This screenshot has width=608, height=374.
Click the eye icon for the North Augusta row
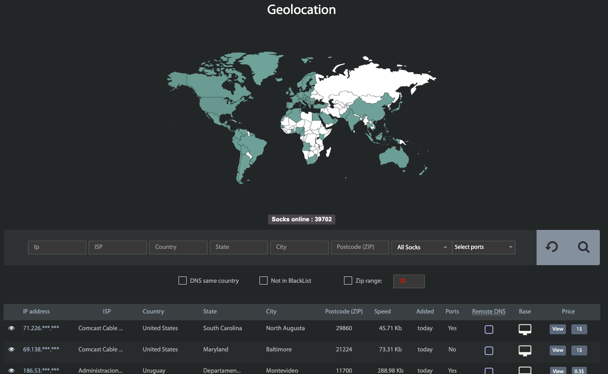[12, 328]
